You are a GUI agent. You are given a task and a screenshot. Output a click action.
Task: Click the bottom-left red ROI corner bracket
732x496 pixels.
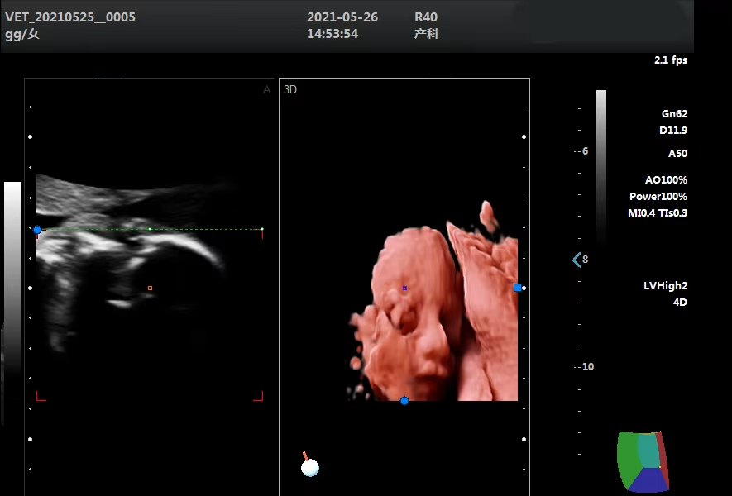[x=40, y=397]
